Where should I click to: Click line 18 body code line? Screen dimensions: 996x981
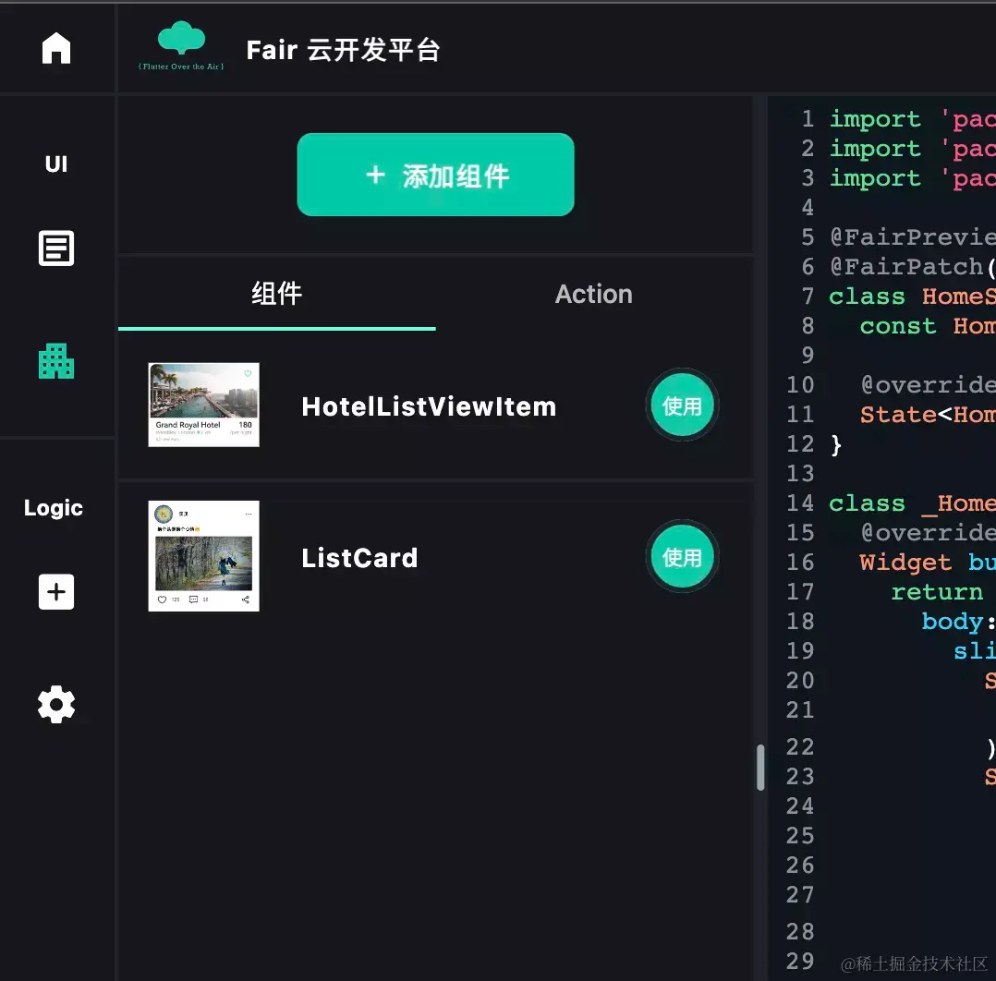tap(958, 622)
